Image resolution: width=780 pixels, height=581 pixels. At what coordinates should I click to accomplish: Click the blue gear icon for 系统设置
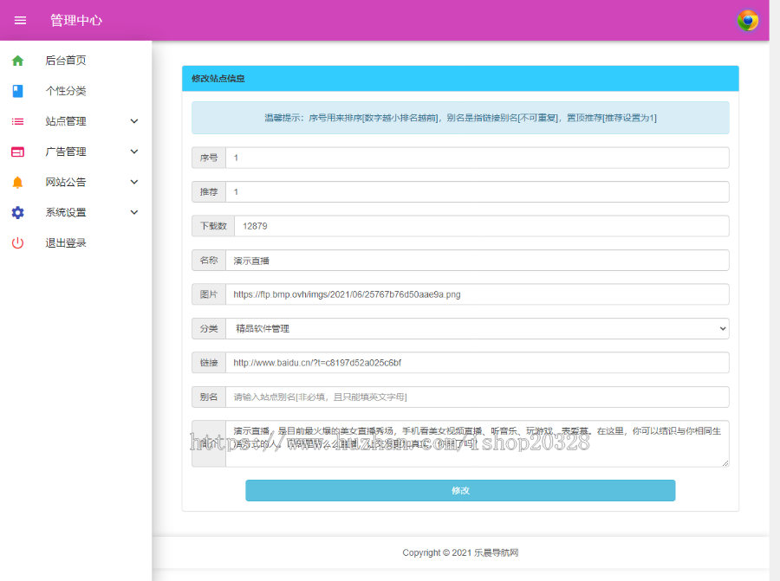pyautogui.click(x=18, y=213)
